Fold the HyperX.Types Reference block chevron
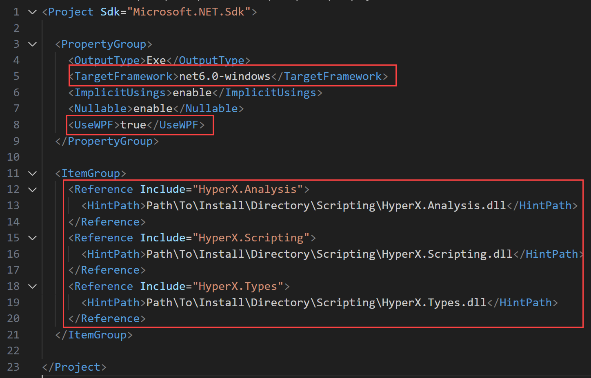The width and height of the screenshot is (591, 378). point(32,286)
